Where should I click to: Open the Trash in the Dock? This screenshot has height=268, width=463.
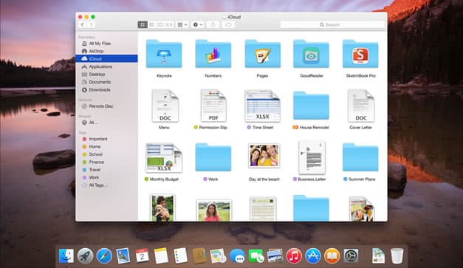(x=397, y=255)
